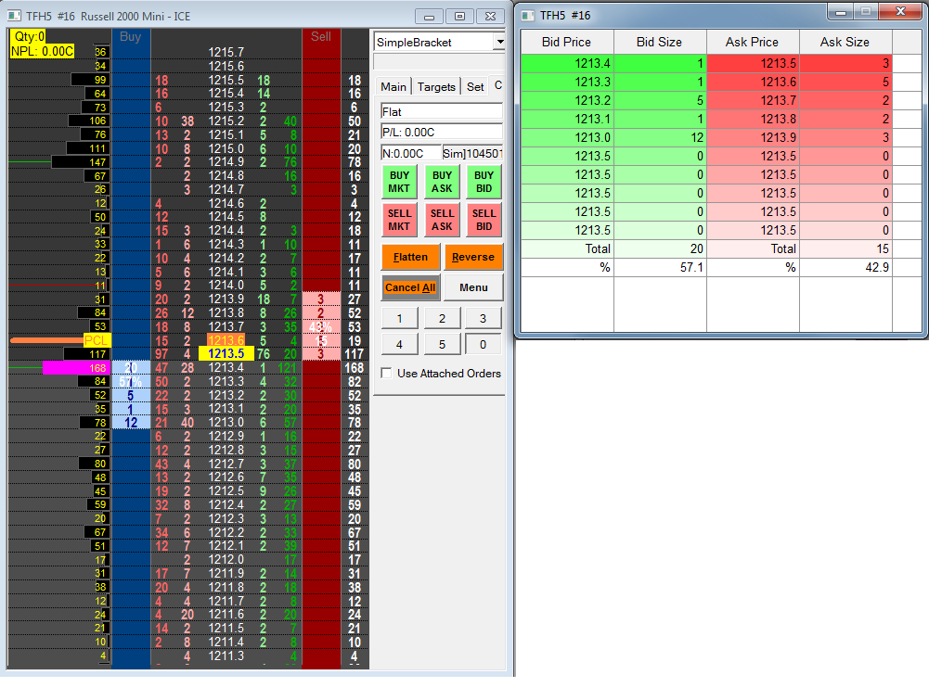Click the Flat position status field
This screenshot has height=687, width=929.
click(x=442, y=112)
